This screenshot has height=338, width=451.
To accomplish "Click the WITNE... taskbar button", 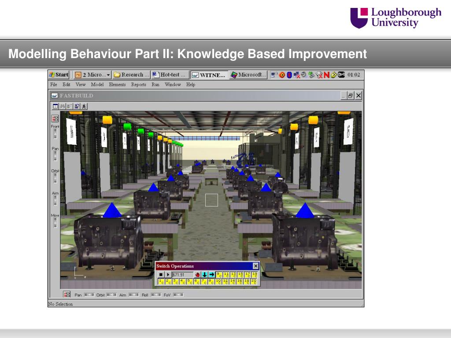I will click(x=209, y=75).
